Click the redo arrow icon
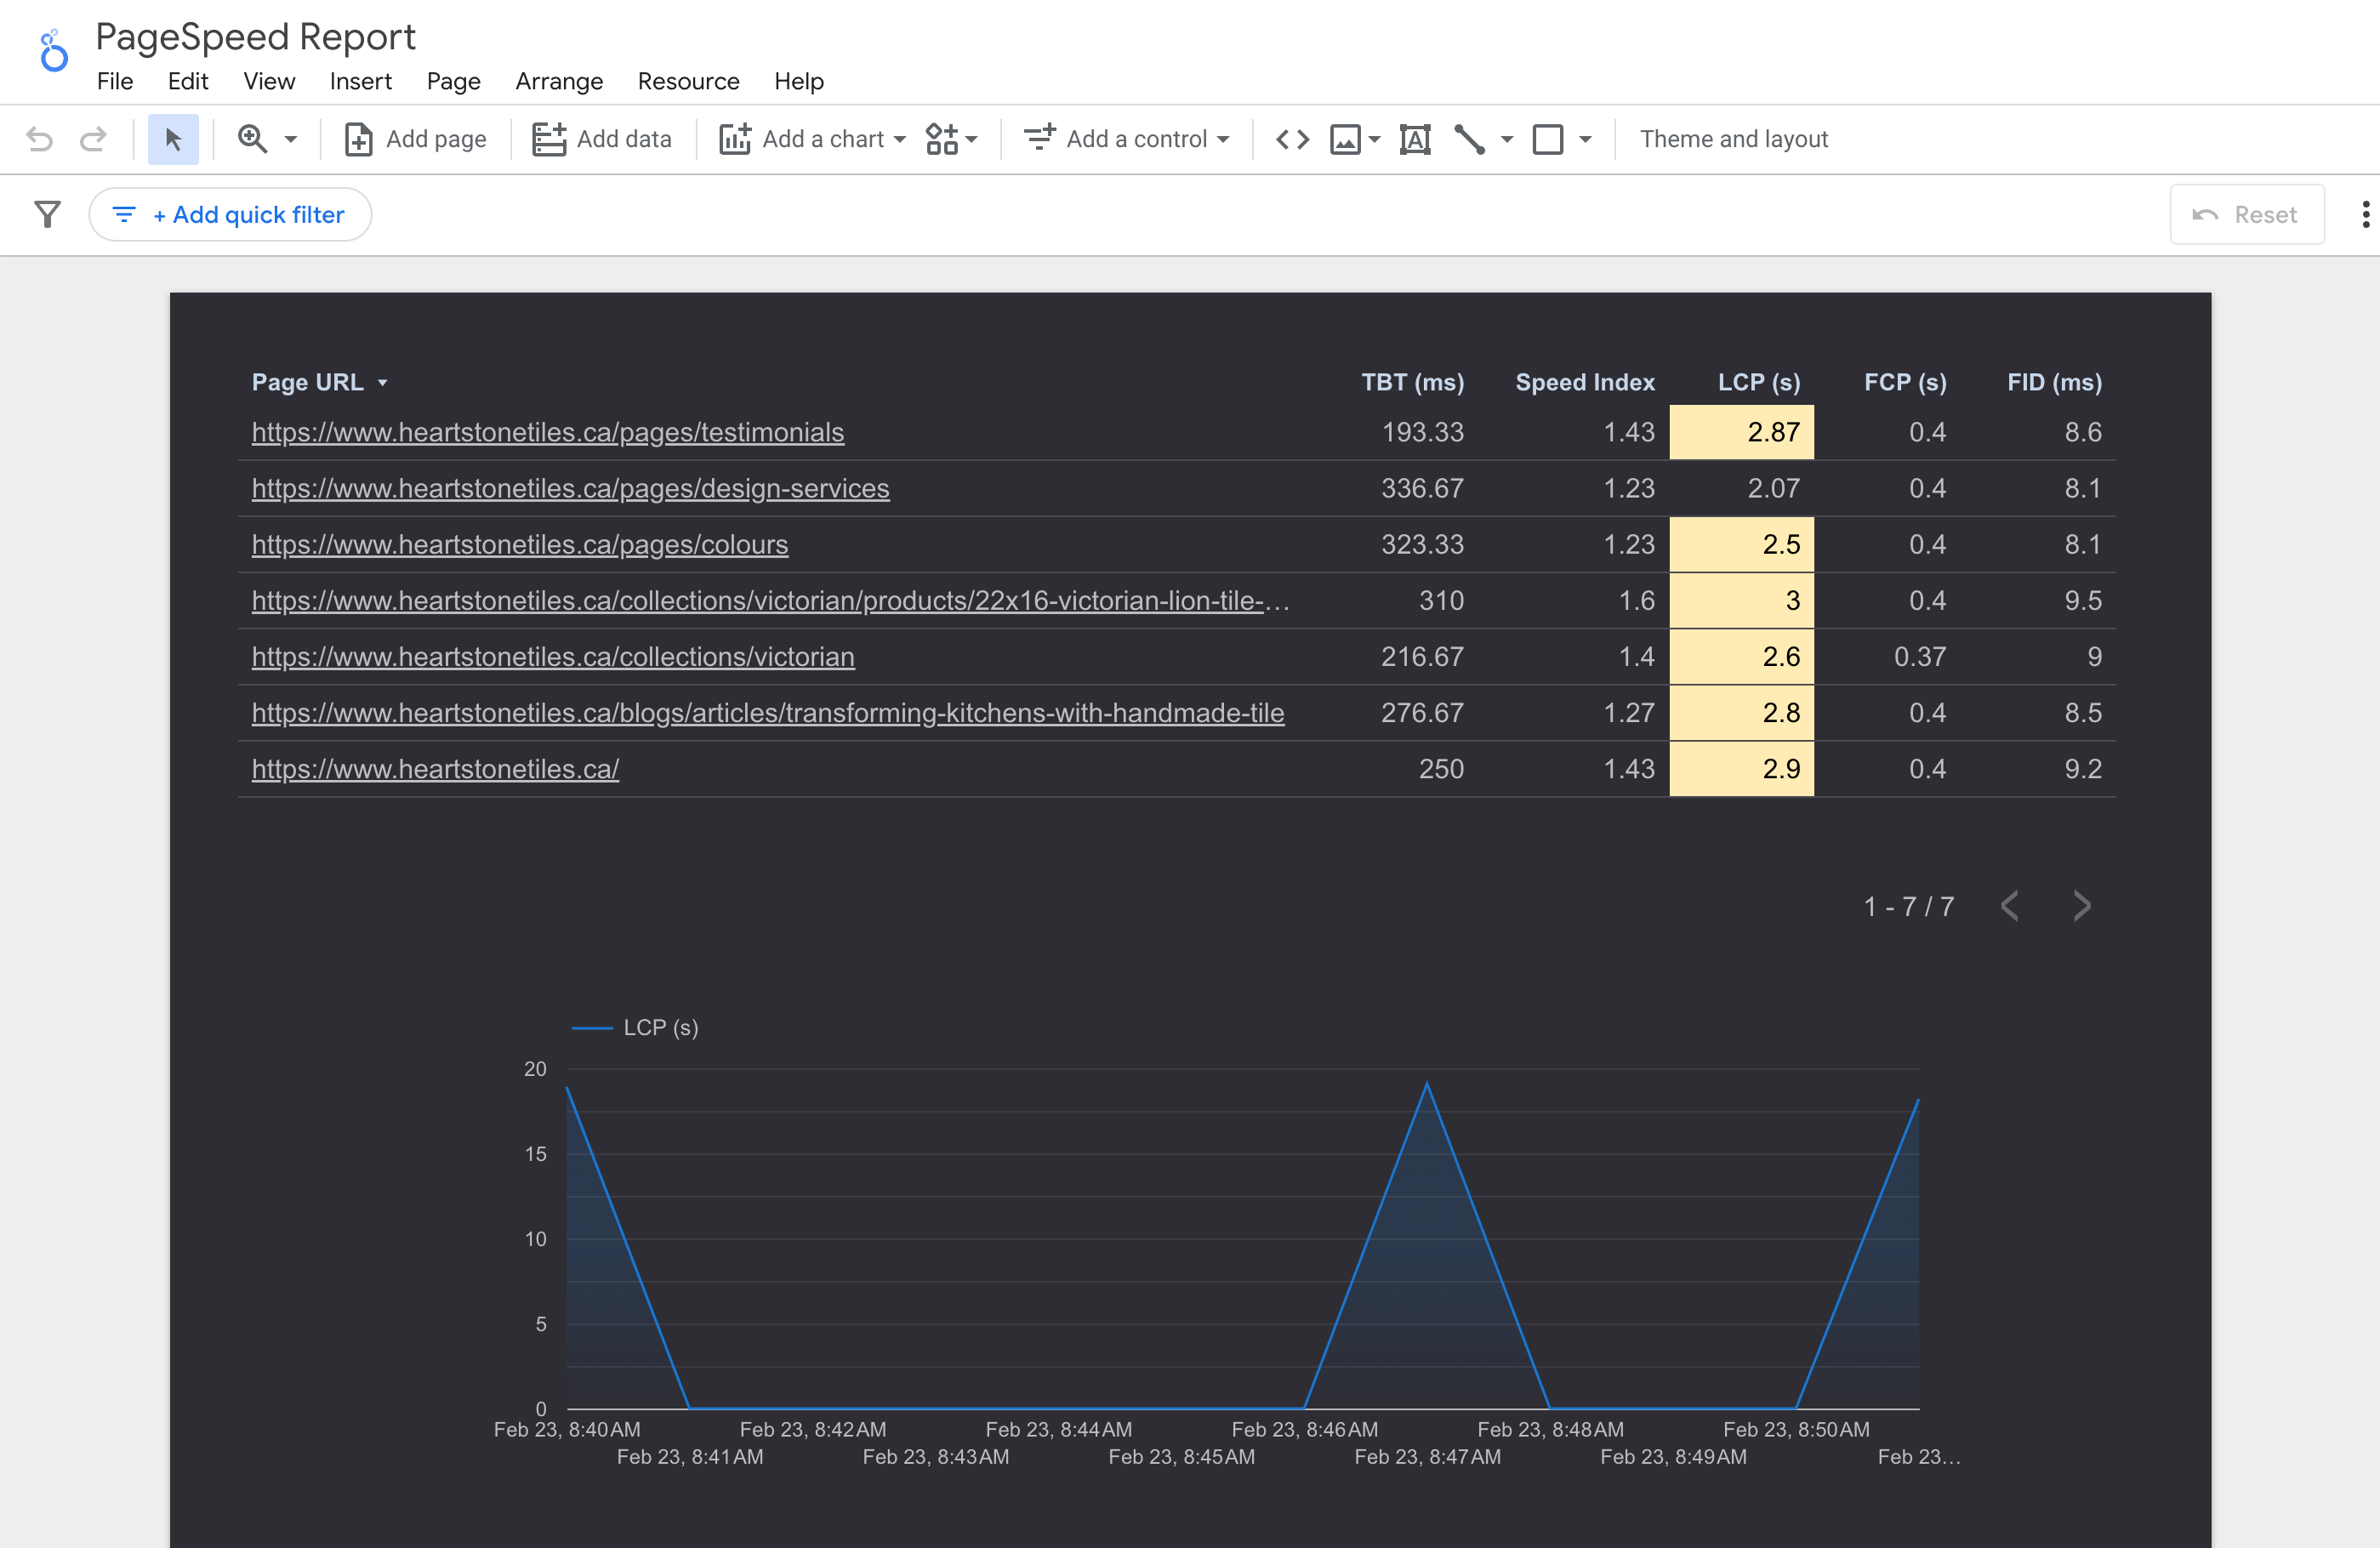Viewport: 2380px width, 1548px height. pos(93,139)
